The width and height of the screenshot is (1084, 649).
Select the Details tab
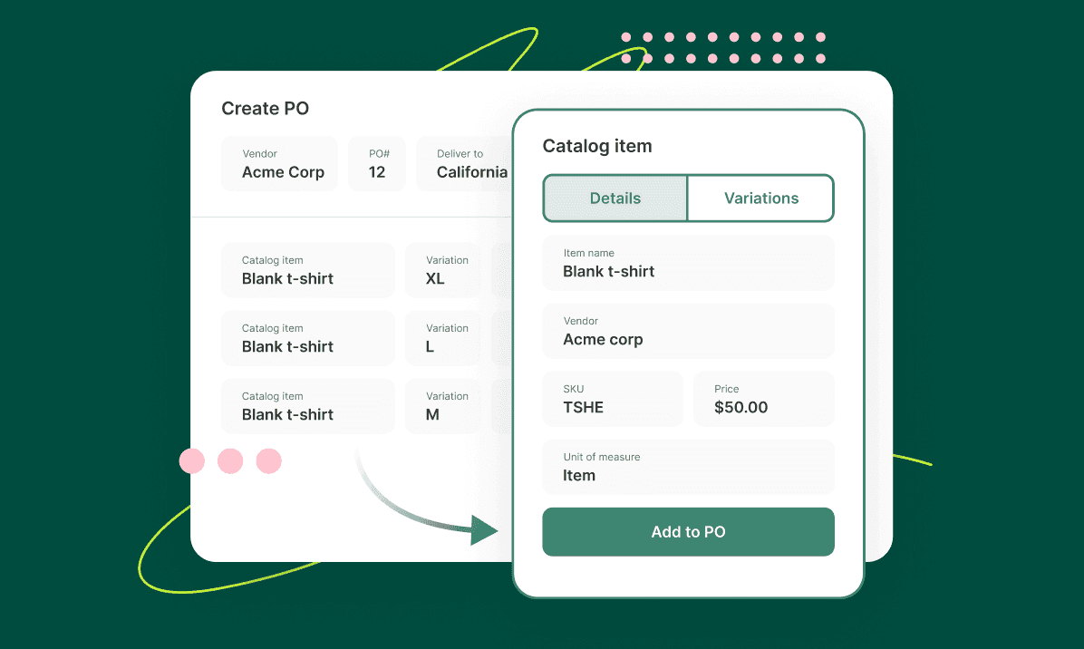[615, 198]
